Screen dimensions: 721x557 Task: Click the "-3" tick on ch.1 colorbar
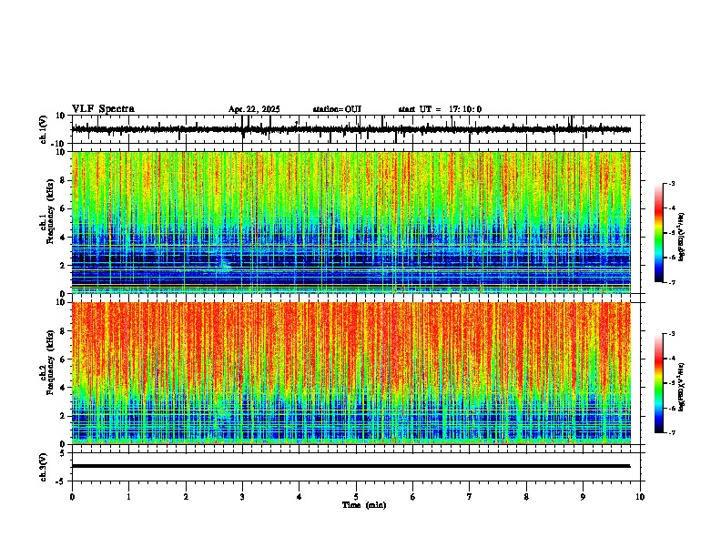click(x=672, y=183)
